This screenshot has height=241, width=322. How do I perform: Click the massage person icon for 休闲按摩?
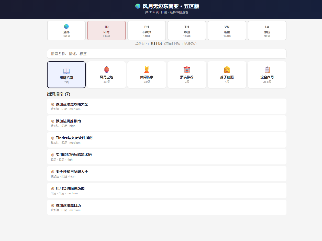[147, 70]
